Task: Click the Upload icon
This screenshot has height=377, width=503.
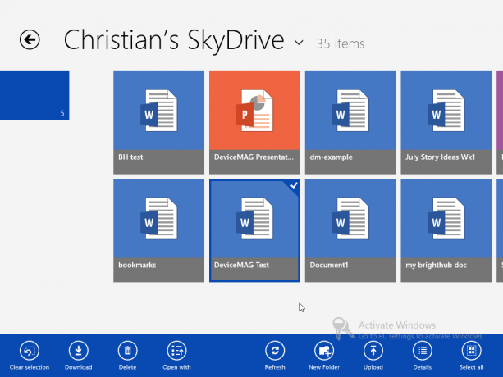Action: [373, 351]
